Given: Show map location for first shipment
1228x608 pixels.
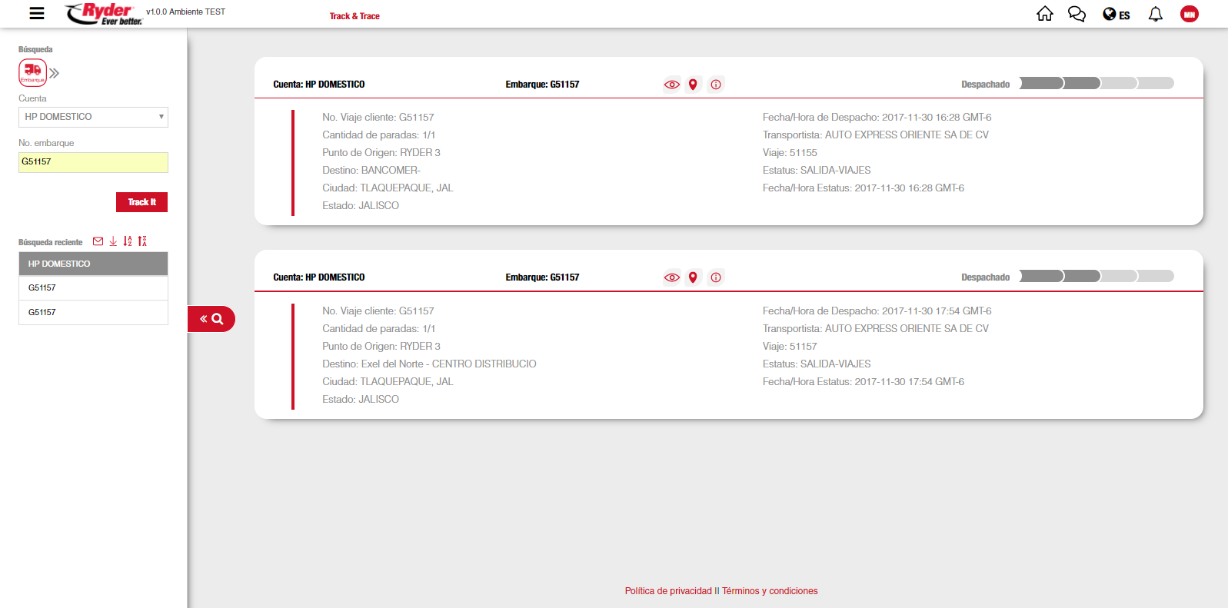Looking at the screenshot, I should tap(693, 85).
